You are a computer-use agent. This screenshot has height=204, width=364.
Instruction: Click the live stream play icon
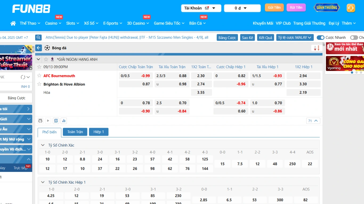[48, 121]
